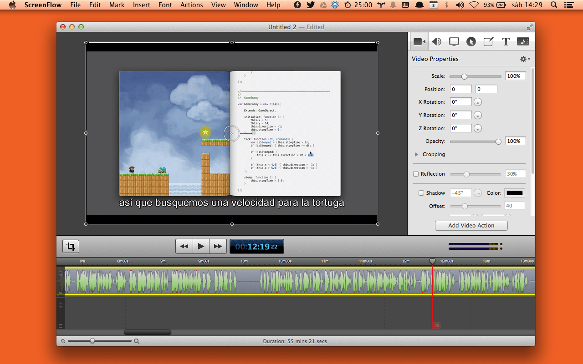Open the Mark menu
Viewport: 583px width, 364px height.
(117, 5)
